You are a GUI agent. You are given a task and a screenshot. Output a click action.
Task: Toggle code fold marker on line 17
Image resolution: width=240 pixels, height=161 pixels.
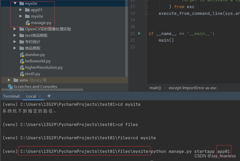point(146,7)
